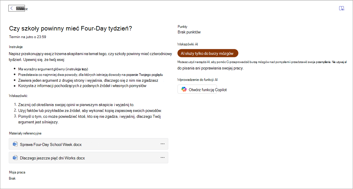
Task: Click the Wstecz back label
Action: coord(22,8)
